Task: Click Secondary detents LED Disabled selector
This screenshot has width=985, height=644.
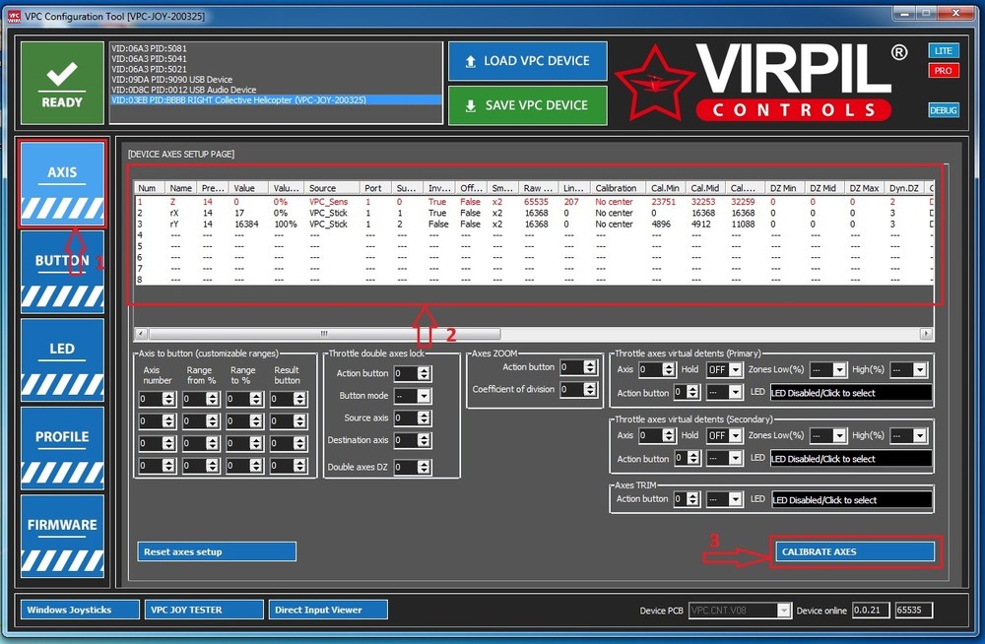Action: (851, 459)
